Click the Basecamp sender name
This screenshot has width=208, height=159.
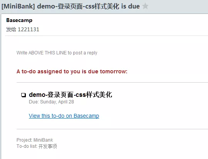point(19,20)
